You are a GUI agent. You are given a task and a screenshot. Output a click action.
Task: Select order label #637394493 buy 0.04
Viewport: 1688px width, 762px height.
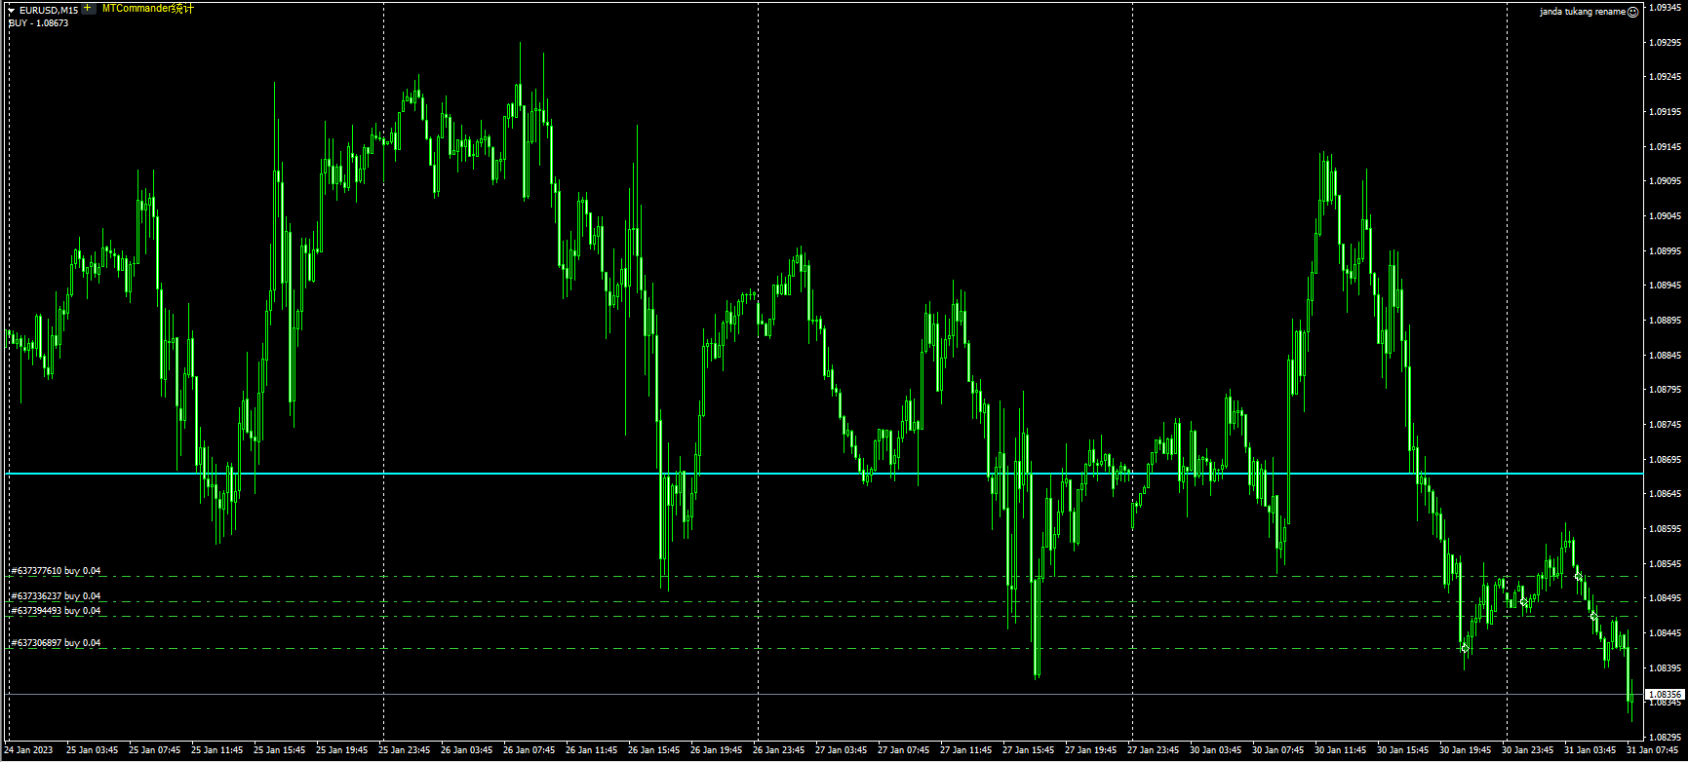pos(56,611)
